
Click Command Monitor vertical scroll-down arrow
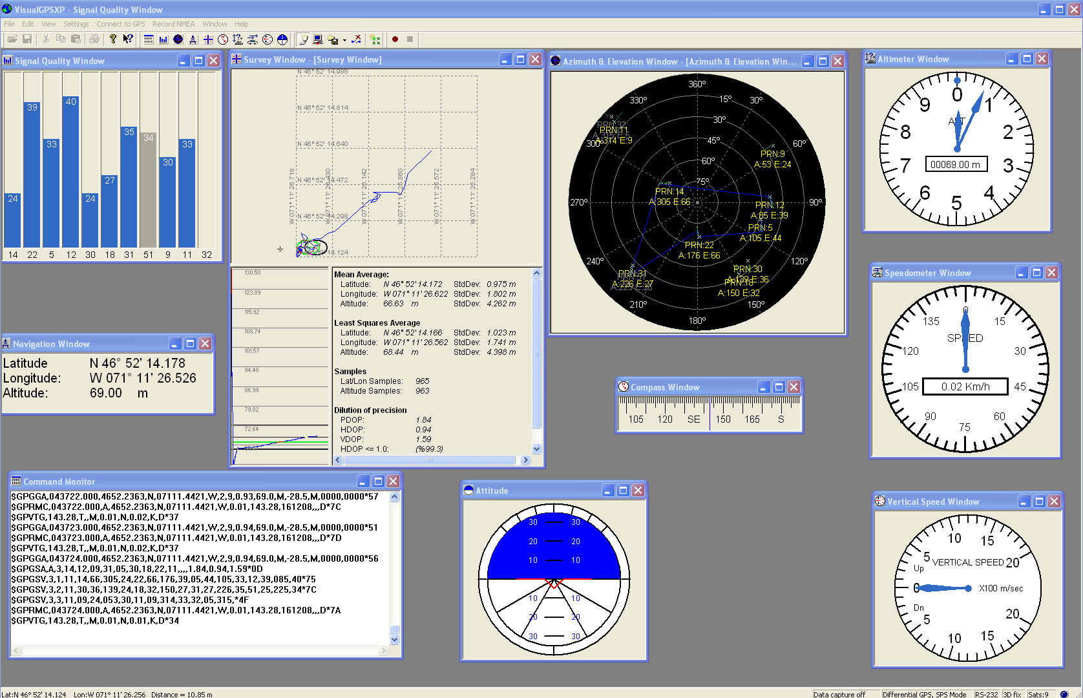pos(395,640)
